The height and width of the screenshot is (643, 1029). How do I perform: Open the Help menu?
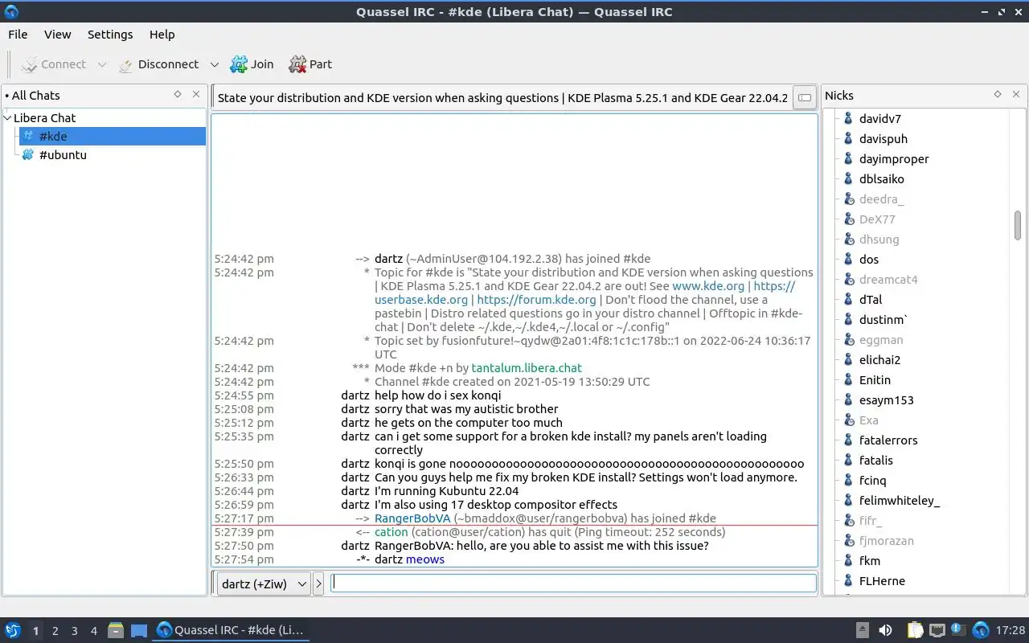(x=162, y=35)
